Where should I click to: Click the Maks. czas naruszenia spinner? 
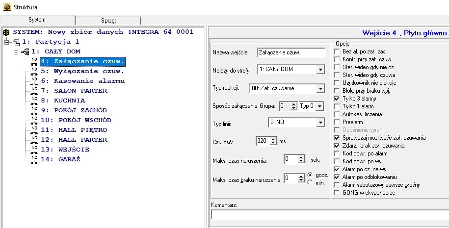tap(301, 159)
